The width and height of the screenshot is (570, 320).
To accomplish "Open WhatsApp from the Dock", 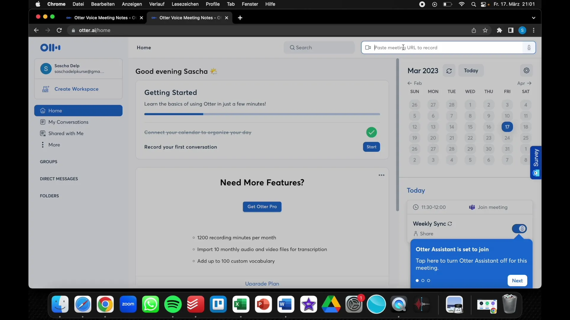I will pyautogui.click(x=151, y=304).
